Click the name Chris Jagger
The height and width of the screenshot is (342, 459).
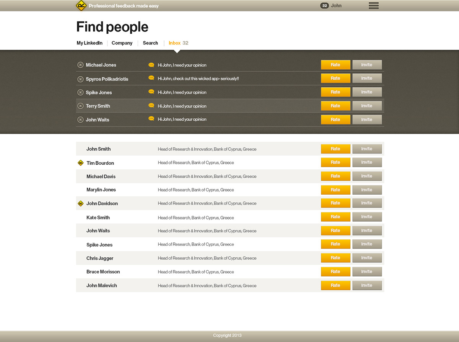[100, 258]
